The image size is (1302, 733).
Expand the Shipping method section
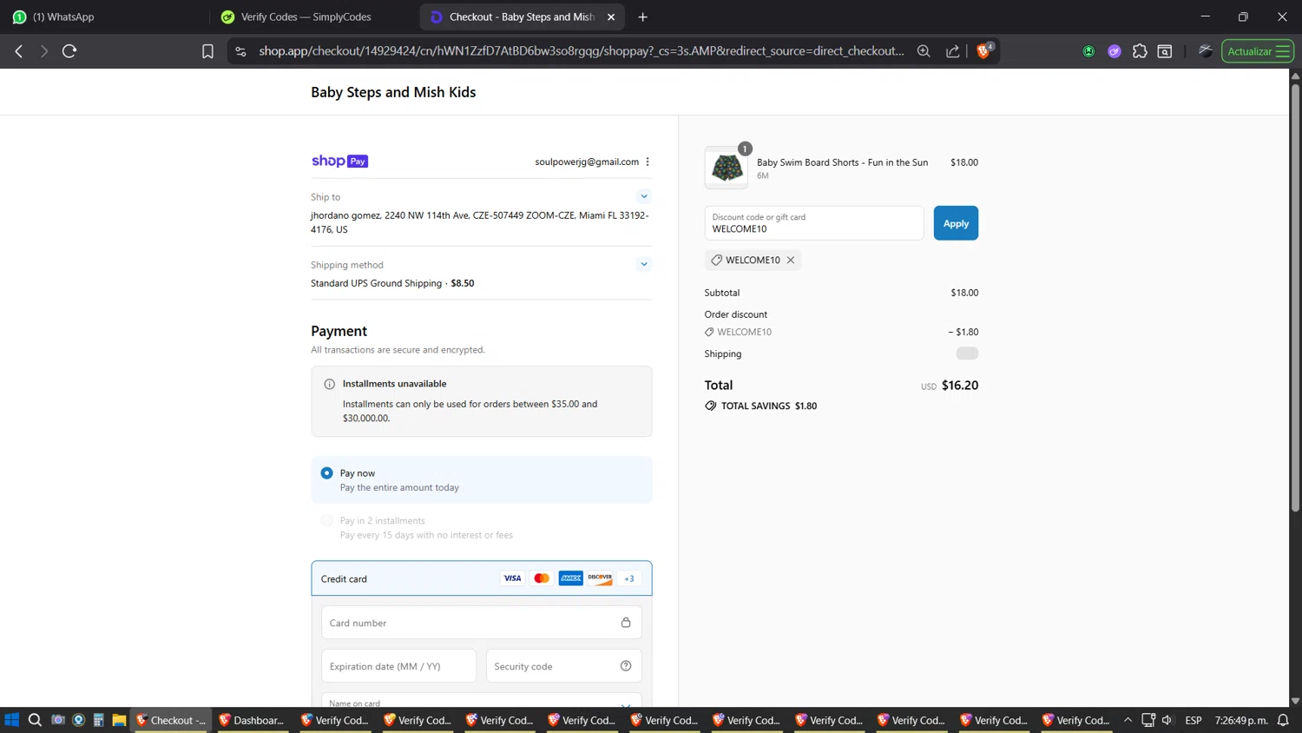point(644,264)
